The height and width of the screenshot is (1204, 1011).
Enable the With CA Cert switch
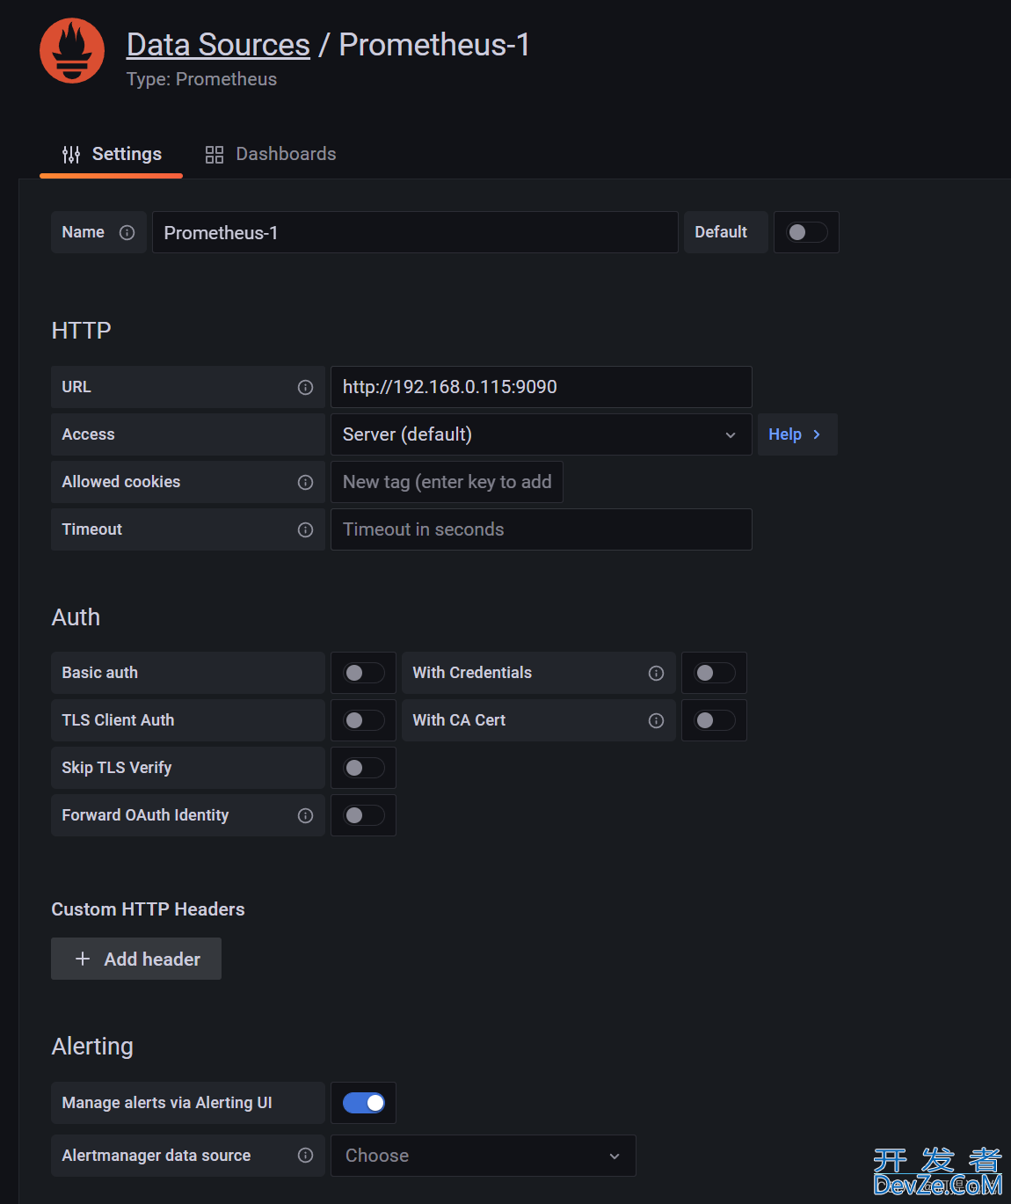[x=714, y=720]
